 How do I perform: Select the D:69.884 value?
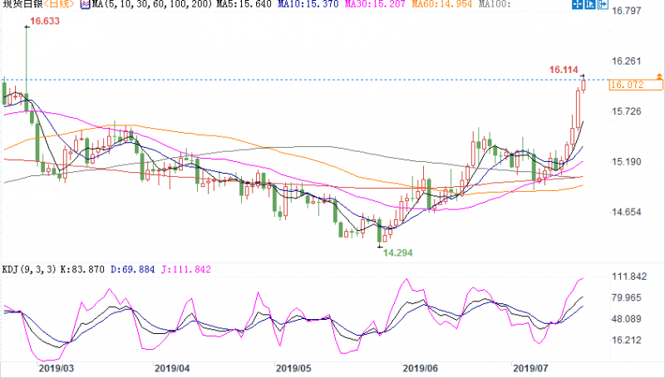[x=132, y=269]
